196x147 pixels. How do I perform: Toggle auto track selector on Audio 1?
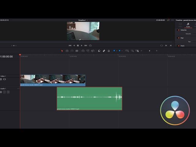(1, 92)
